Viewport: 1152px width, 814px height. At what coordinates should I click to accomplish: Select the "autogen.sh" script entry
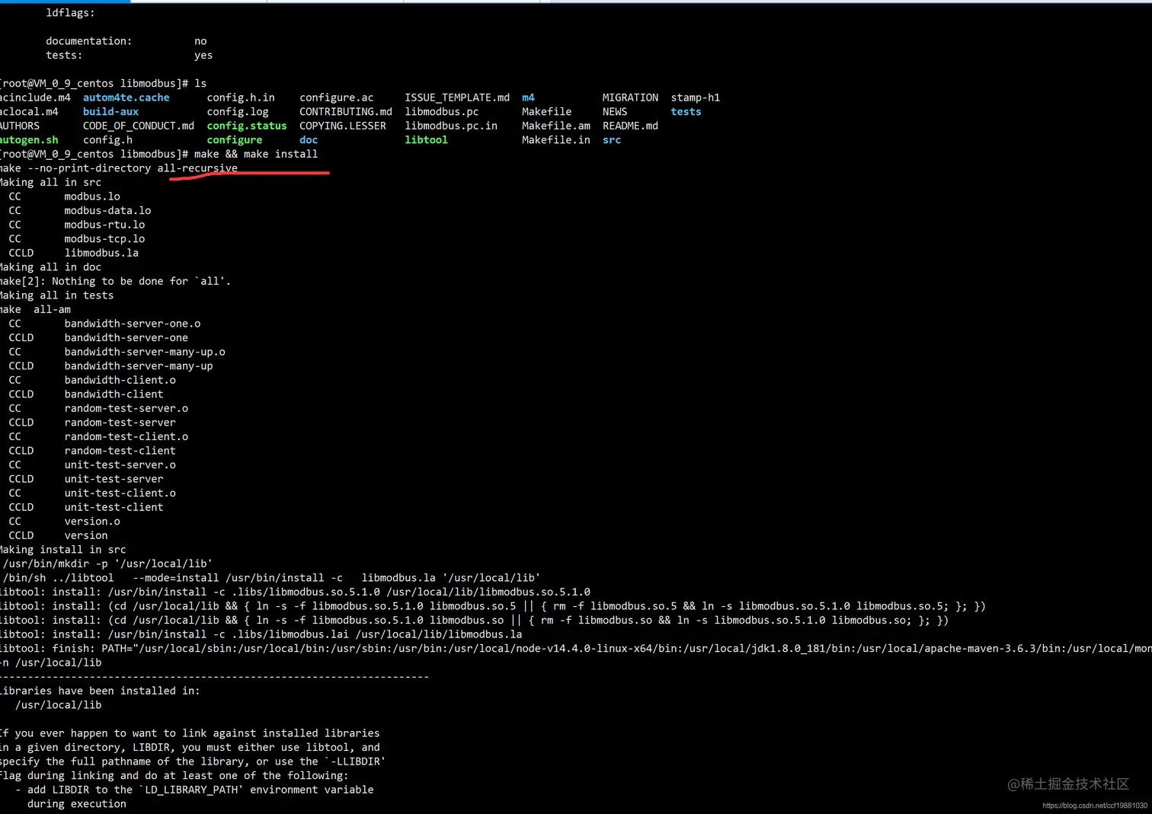coord(30,139)
